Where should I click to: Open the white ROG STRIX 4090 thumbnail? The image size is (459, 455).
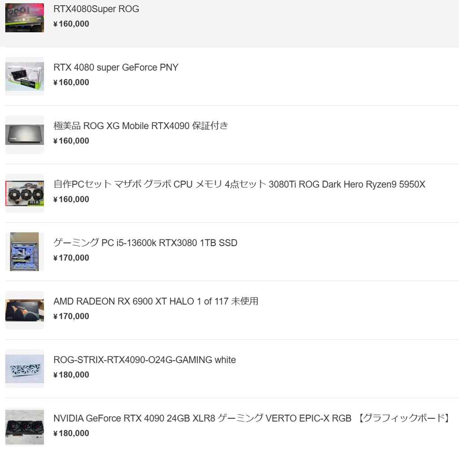25,369
